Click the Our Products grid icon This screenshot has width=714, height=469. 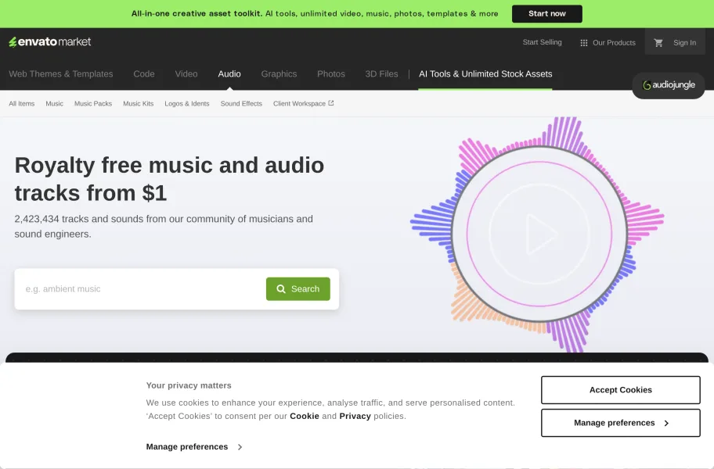pos(584,43)
